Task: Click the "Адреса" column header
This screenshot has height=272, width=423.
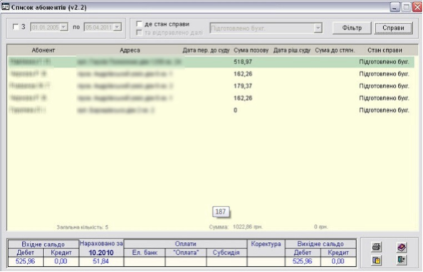Action: [130, 50]
